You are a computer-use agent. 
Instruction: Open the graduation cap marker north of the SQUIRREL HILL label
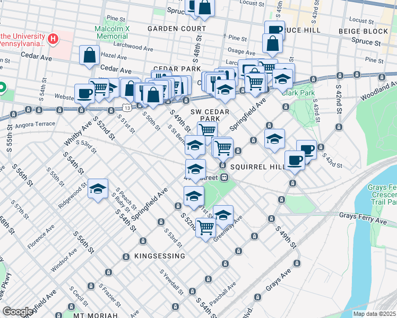tap(274, 140)
